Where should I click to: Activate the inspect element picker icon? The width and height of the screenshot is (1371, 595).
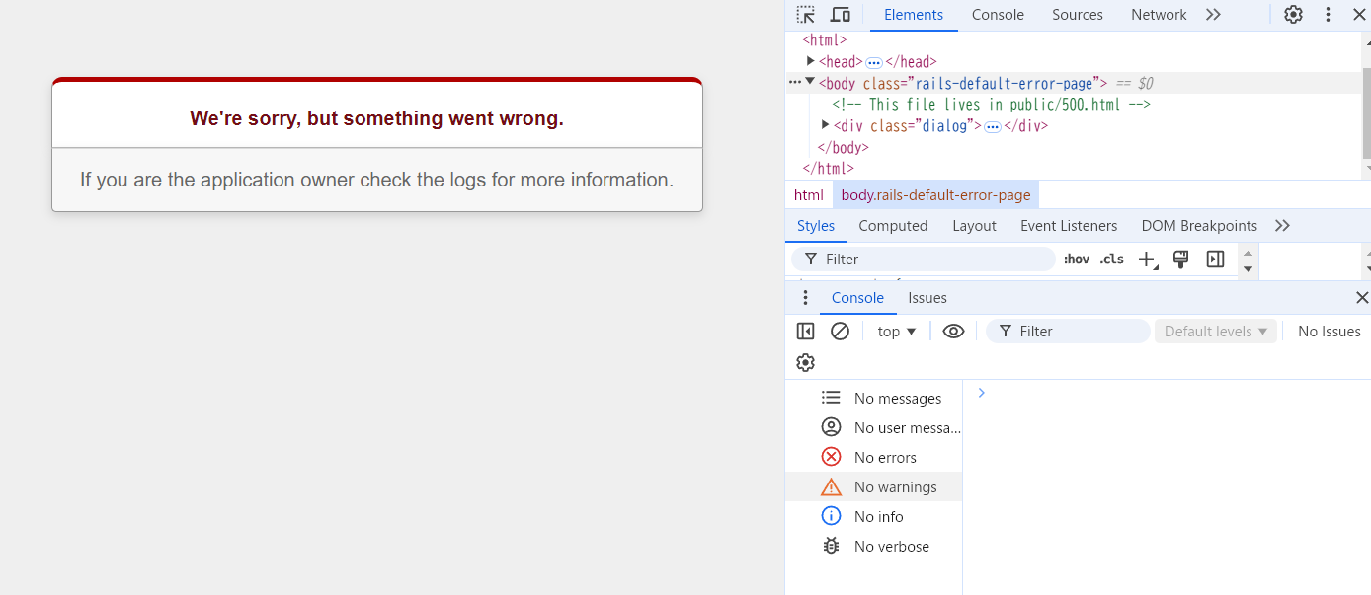coord(806,15)
